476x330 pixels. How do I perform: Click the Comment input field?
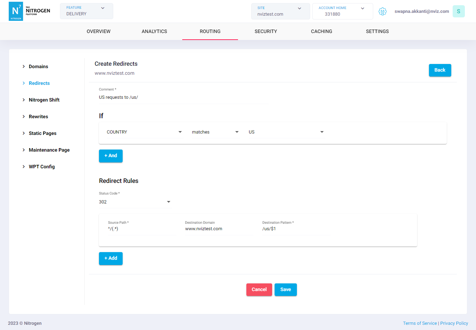(x=183, y=97)
